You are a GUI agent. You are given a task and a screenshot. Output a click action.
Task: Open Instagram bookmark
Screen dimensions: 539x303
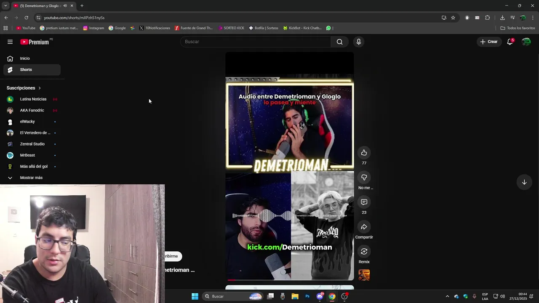tap(93, 28)
